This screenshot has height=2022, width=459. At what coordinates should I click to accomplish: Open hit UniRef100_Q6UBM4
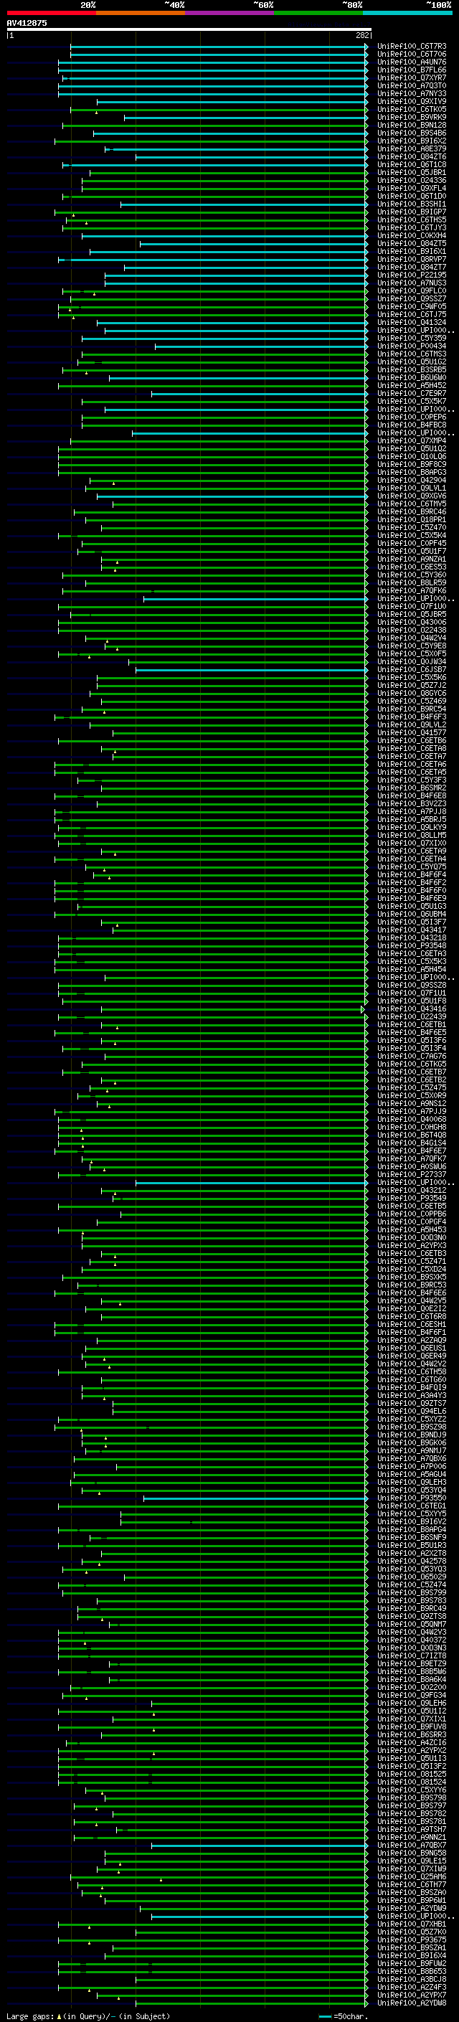[x=412, y=915]
